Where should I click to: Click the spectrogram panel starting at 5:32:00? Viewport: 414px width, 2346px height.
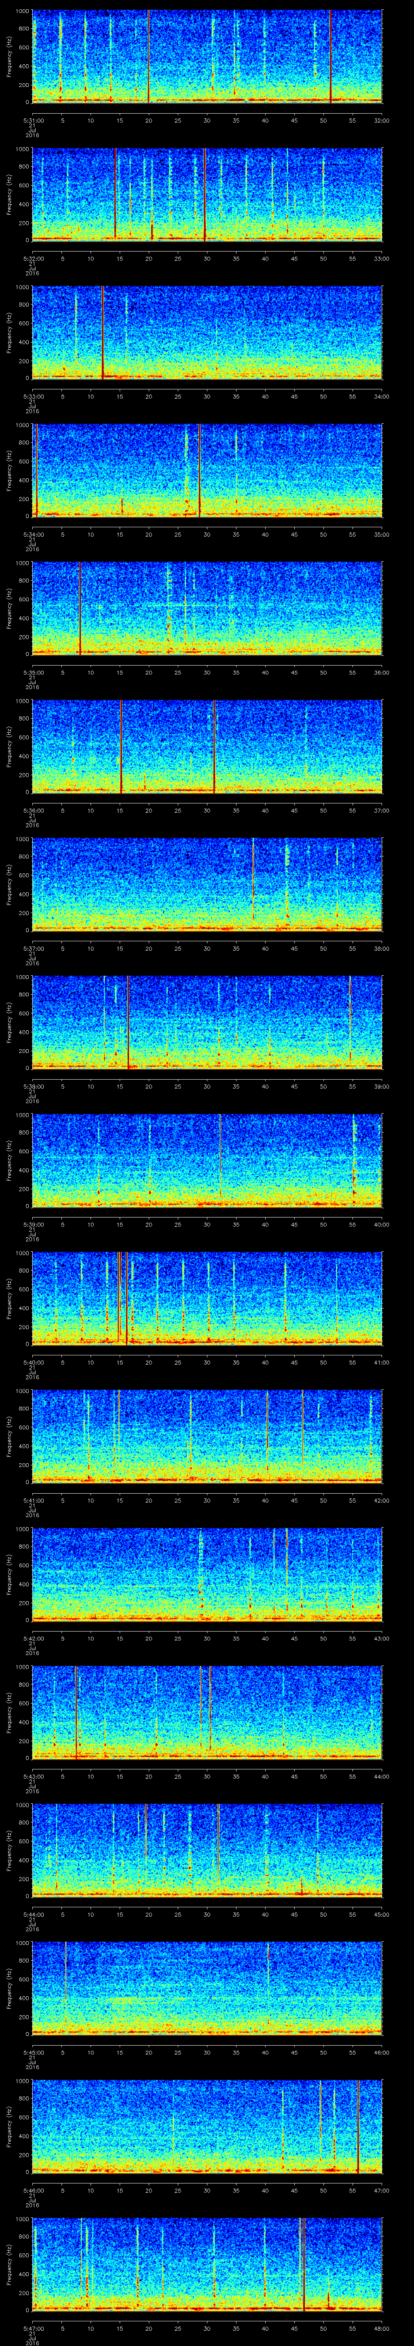(x=207, y=194)
